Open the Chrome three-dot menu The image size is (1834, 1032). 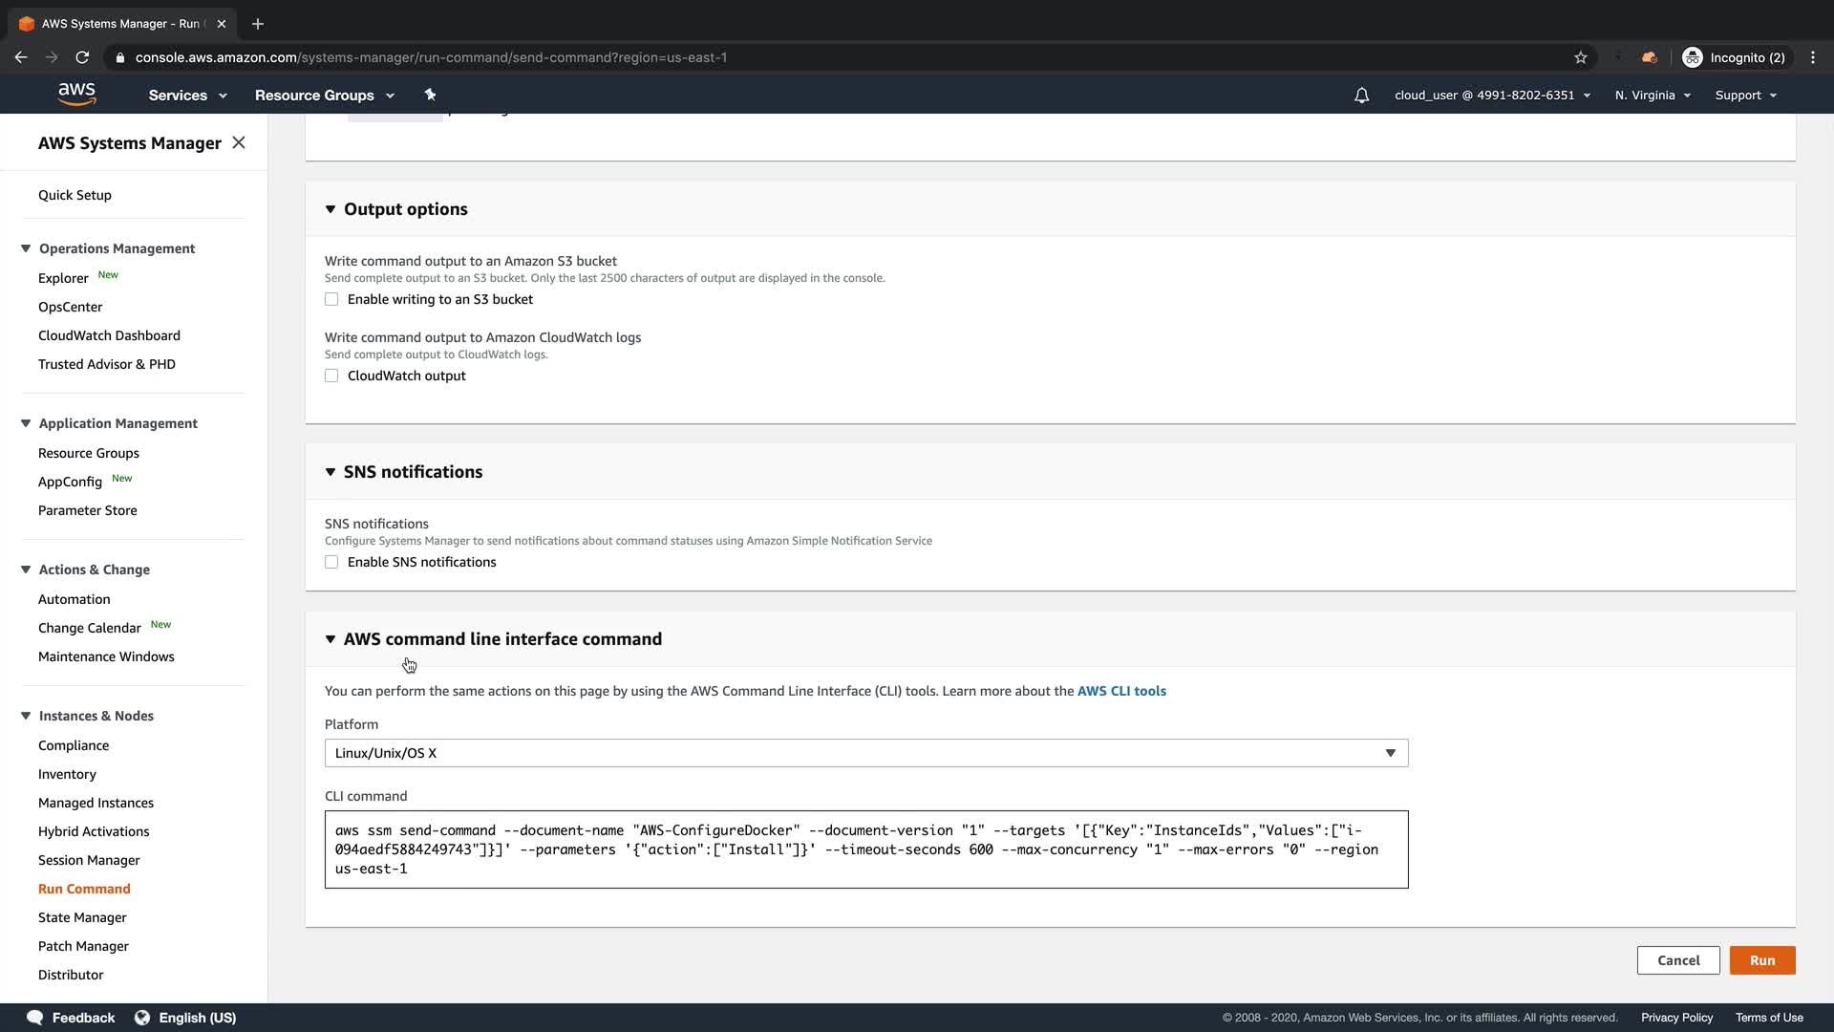pyautogui.click(x=1812, y=57)
